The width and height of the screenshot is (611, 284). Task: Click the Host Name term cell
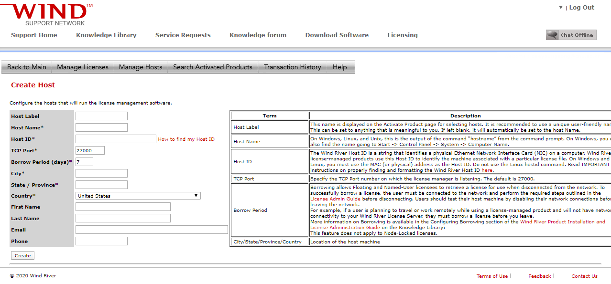pyautogui.click(x=270, y=141)
